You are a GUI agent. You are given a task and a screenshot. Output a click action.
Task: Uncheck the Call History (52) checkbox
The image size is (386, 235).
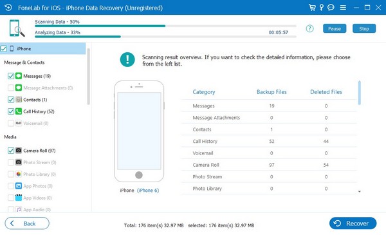pyautogui.click(x=10, y=111)
